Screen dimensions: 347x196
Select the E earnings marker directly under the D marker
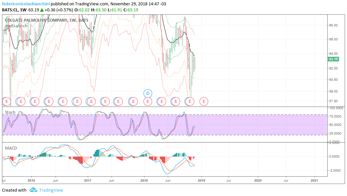pos(147,102)
